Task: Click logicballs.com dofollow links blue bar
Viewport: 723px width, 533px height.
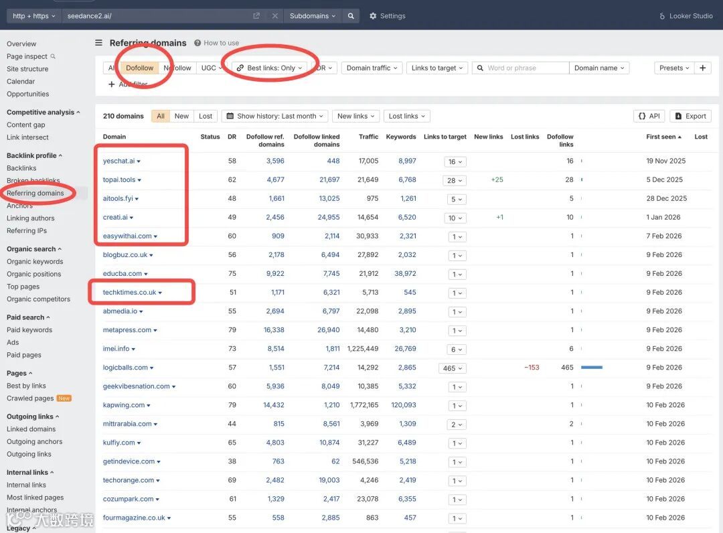Action: click(592, 368)
